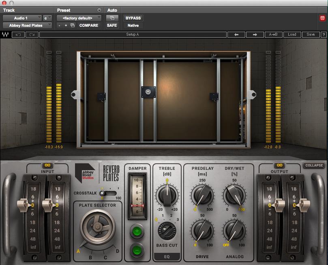Click the Auto header label
This screenshot has width=328, height=265.
point(112,10)
